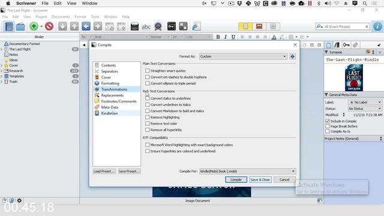Open the Inspector with blue info icon
The image size is (384, 216).
377,26
